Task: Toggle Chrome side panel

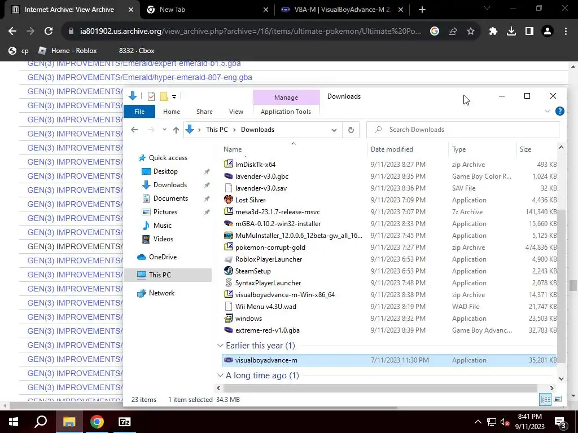Action: 529,32
